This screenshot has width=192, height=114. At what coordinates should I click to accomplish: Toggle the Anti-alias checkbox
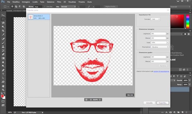[45, 7]
